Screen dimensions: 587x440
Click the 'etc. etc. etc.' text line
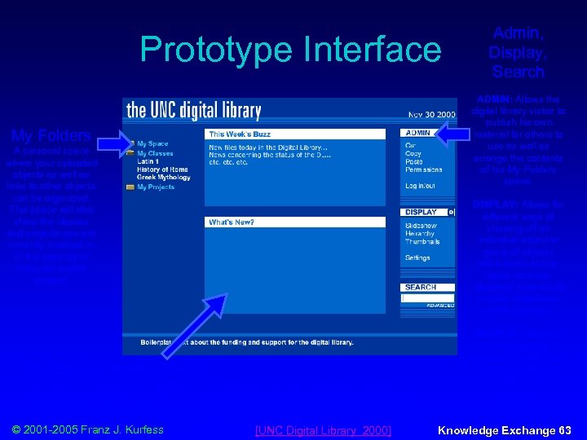[x=228, y=162]
